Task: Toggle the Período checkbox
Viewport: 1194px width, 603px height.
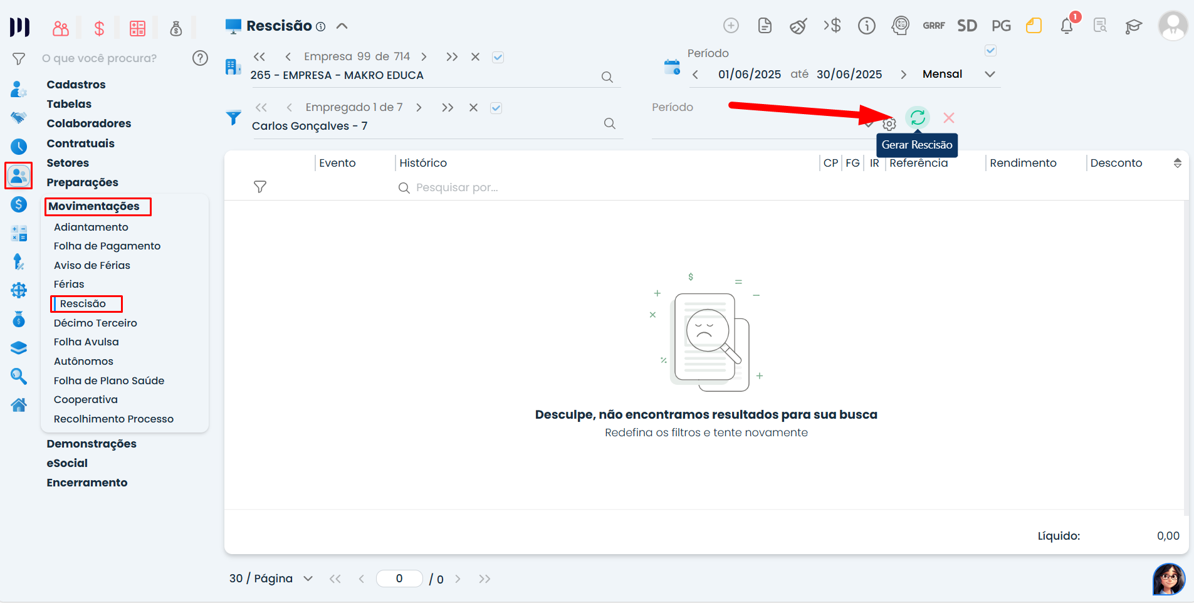Action: 990,51
